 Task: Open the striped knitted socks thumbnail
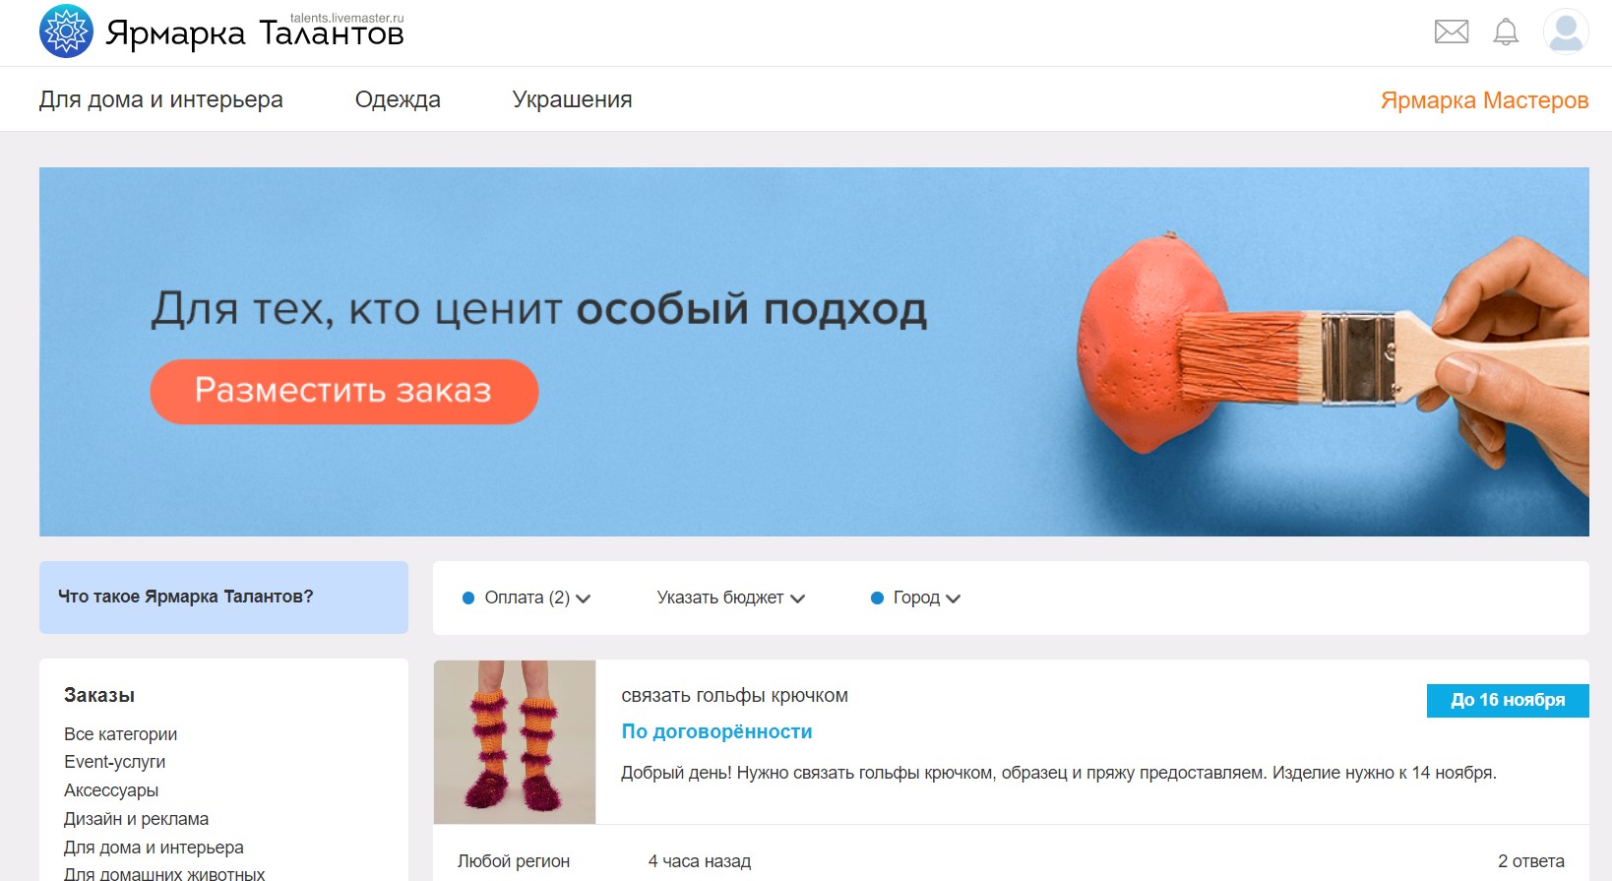tap(515, 742)
